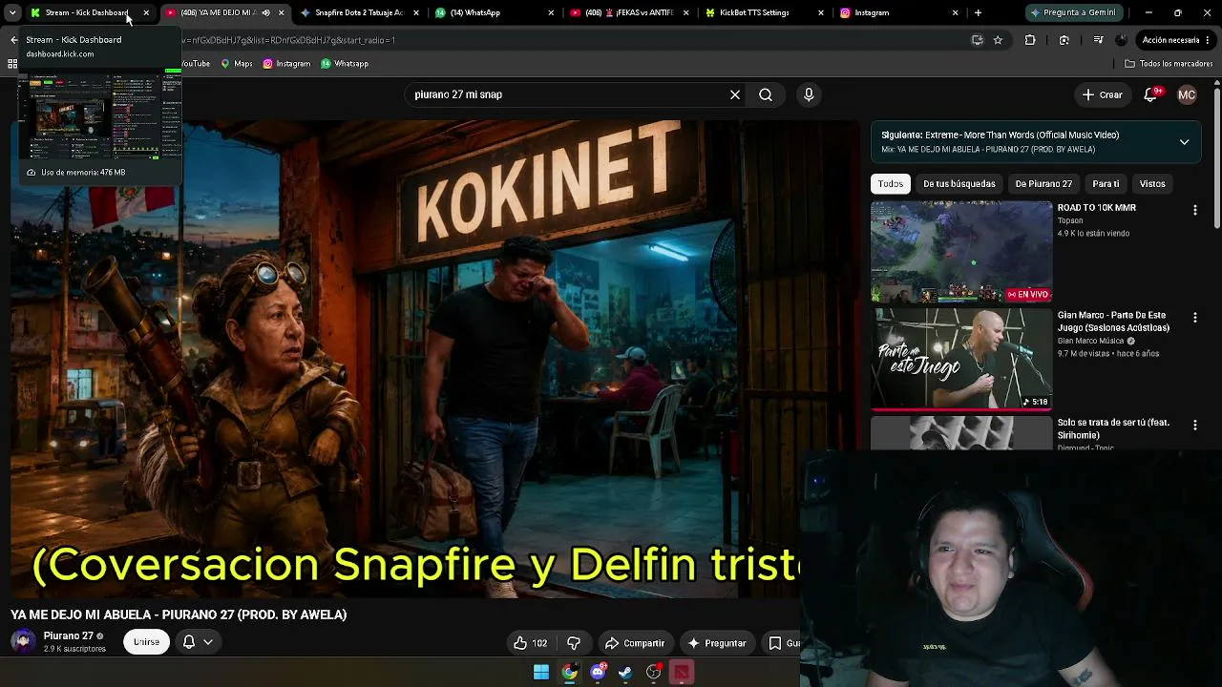Dislike the video with thumbs down
Viewport: 1222px width, 687px height.
pos(574,643)
